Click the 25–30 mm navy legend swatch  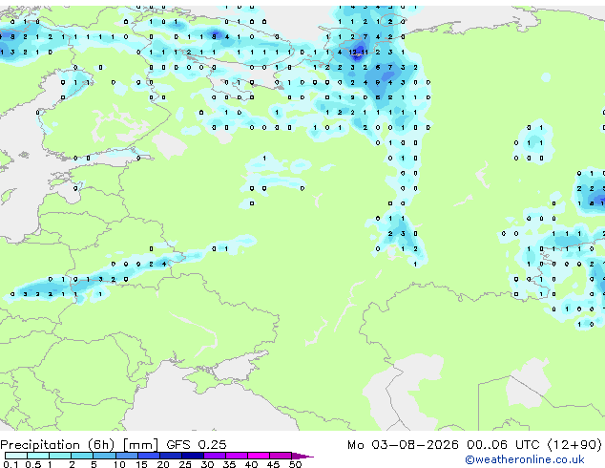coord(192,456)
